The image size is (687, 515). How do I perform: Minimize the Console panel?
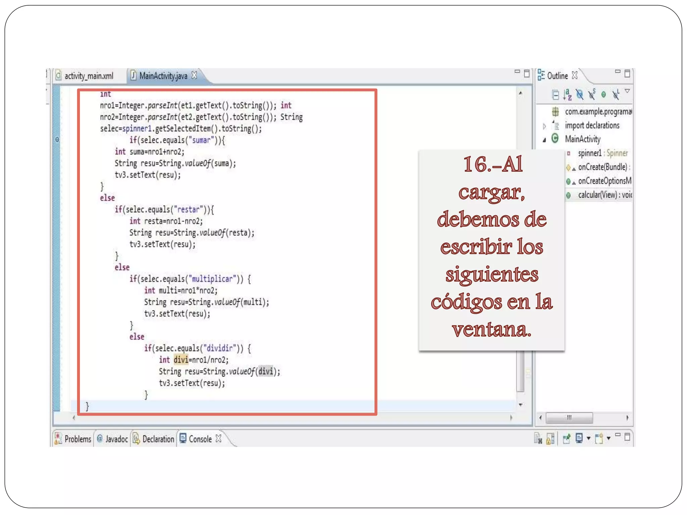pos(618,435)
